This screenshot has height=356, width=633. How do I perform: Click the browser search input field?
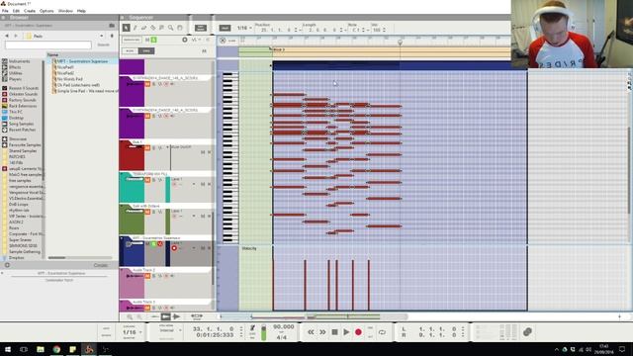48,44
